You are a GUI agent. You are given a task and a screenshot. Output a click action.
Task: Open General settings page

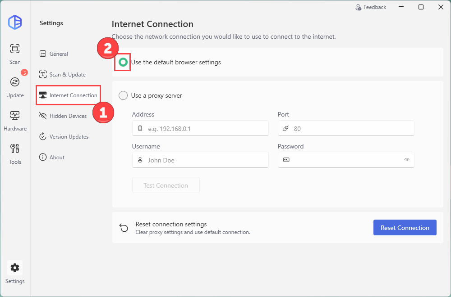point(59,54)
